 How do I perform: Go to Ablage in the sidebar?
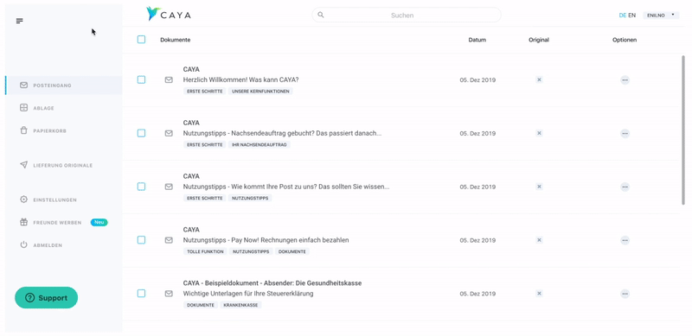pos(43,108)
